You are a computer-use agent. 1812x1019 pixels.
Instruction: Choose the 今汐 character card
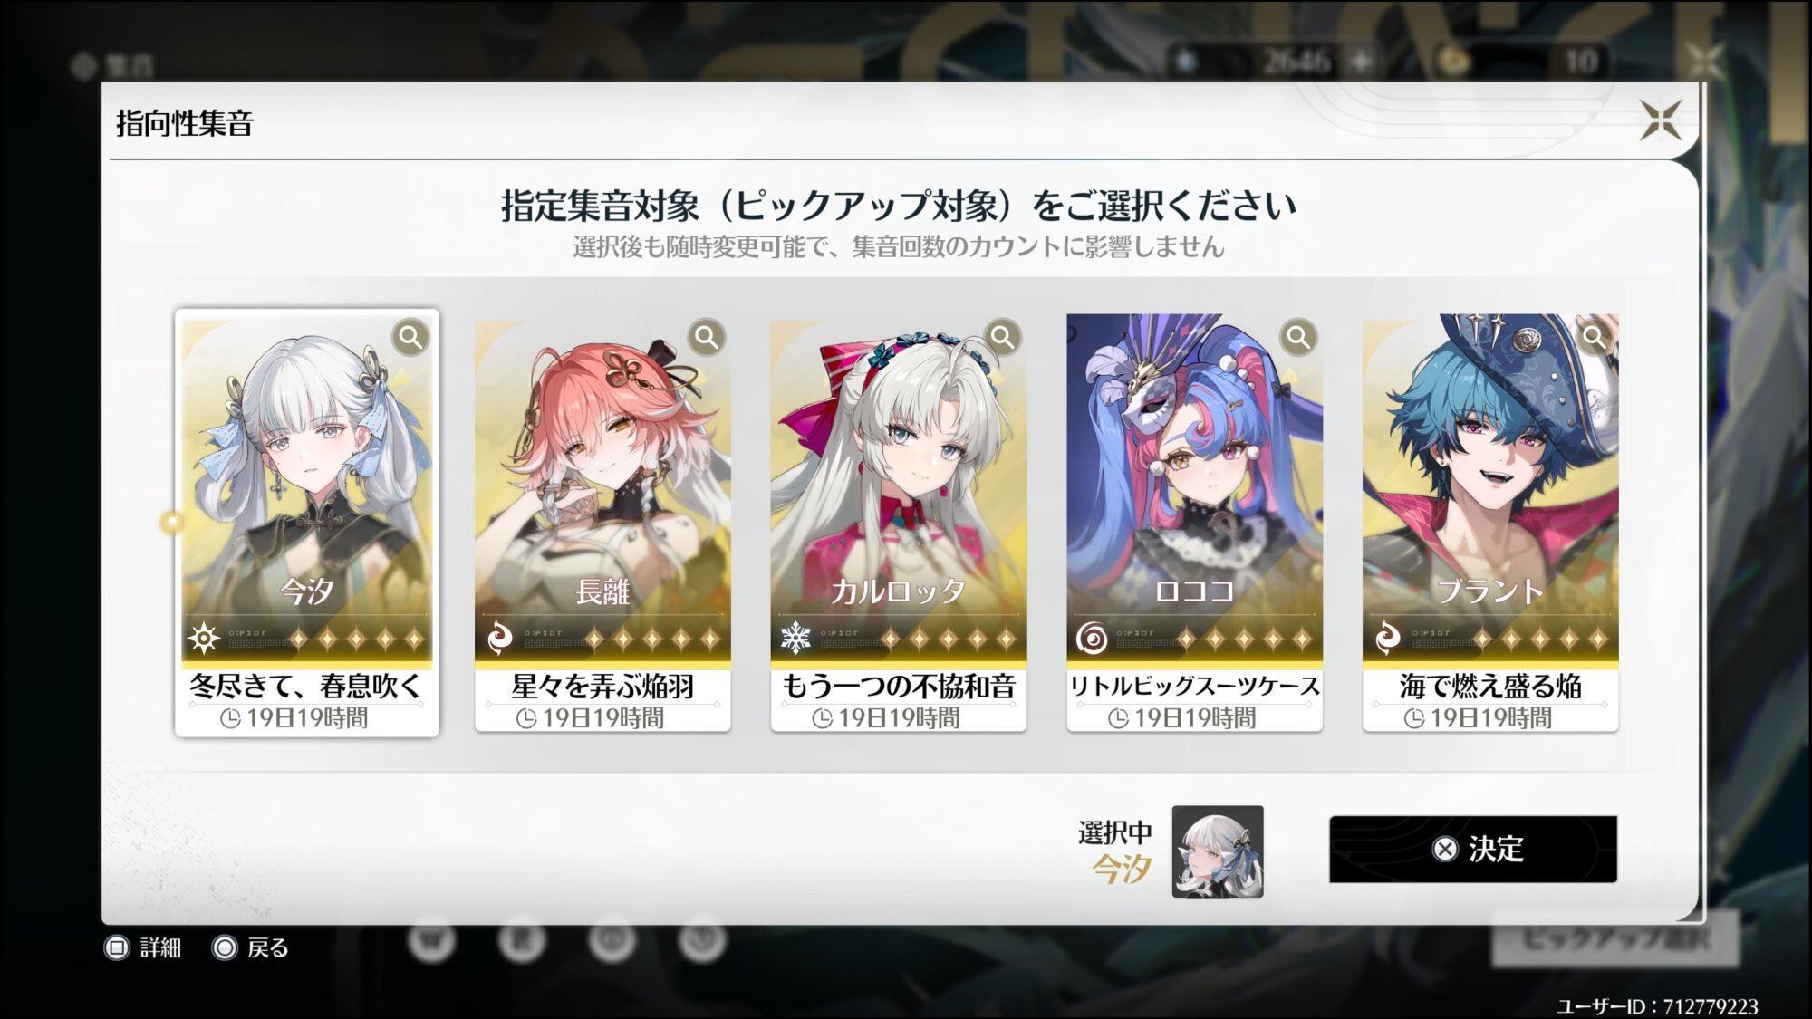coord(307,523)
